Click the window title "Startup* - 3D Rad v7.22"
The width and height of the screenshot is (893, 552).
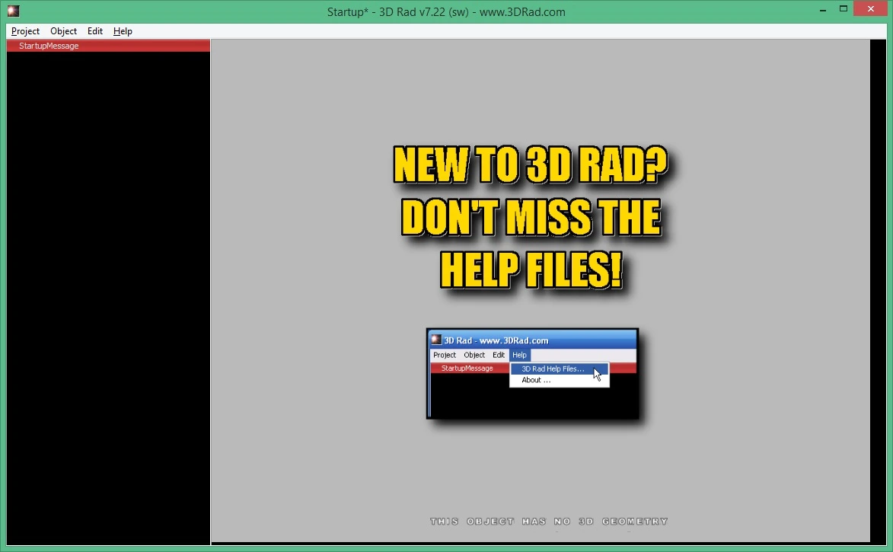tap(446, 11)
